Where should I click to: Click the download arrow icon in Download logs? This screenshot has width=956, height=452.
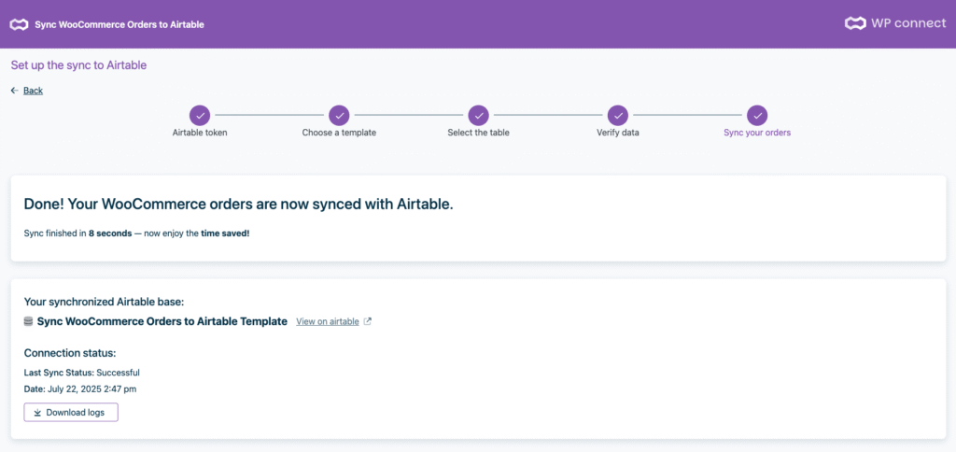(x=37, y=413)
